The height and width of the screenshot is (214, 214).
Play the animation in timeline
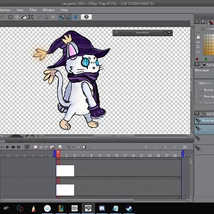pos(7,147)
